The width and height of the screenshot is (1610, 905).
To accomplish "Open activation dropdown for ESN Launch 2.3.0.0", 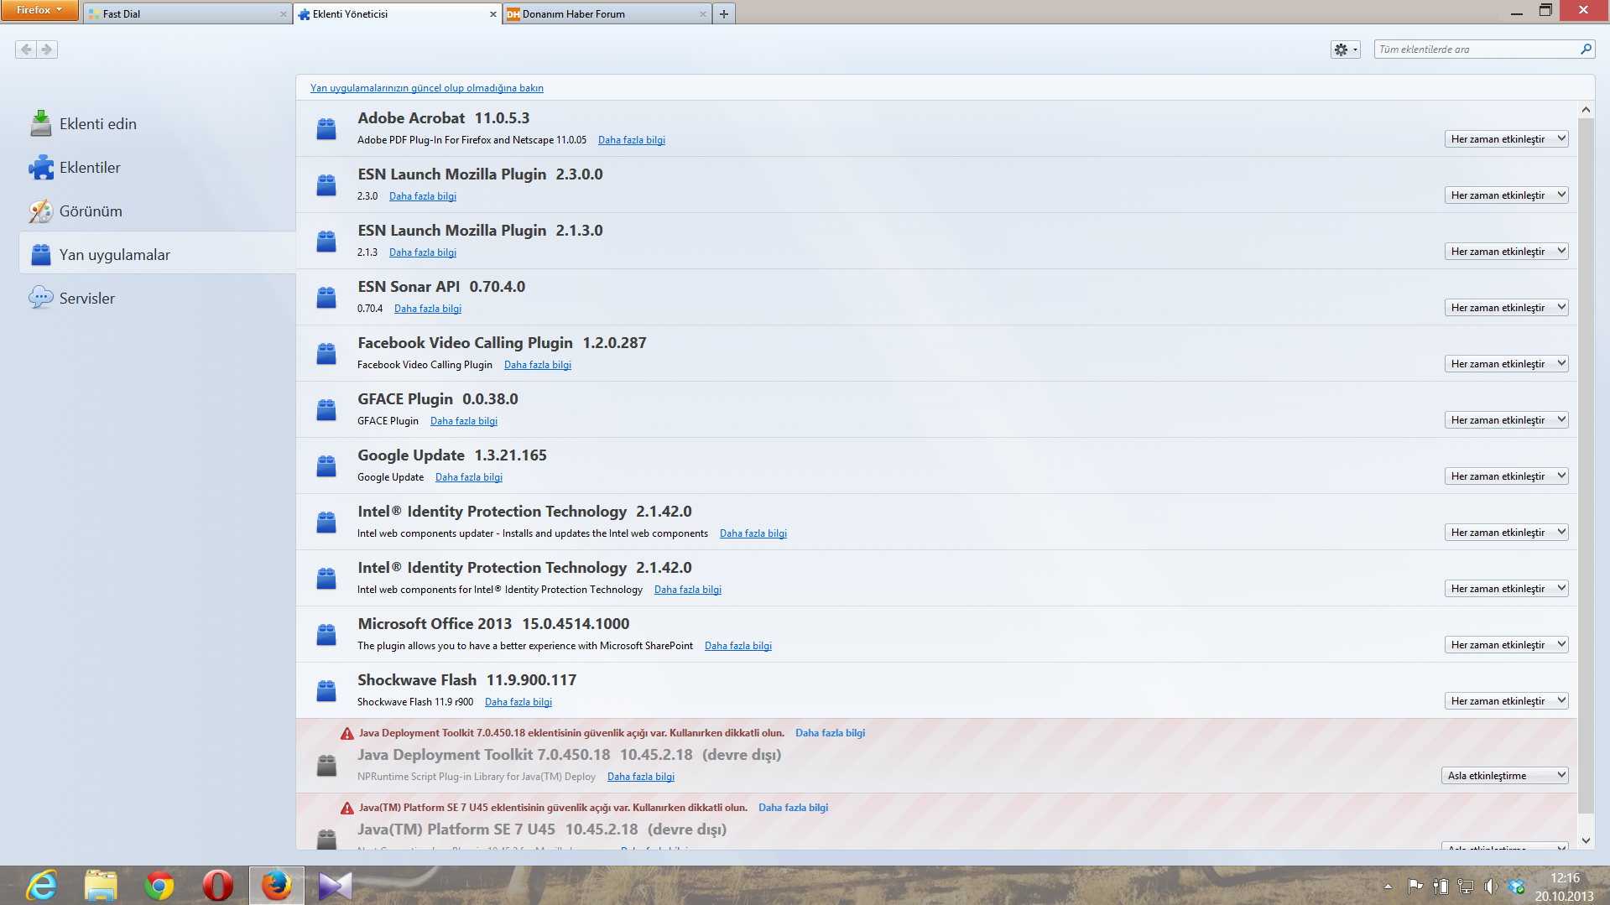I will click(1506, 195).
